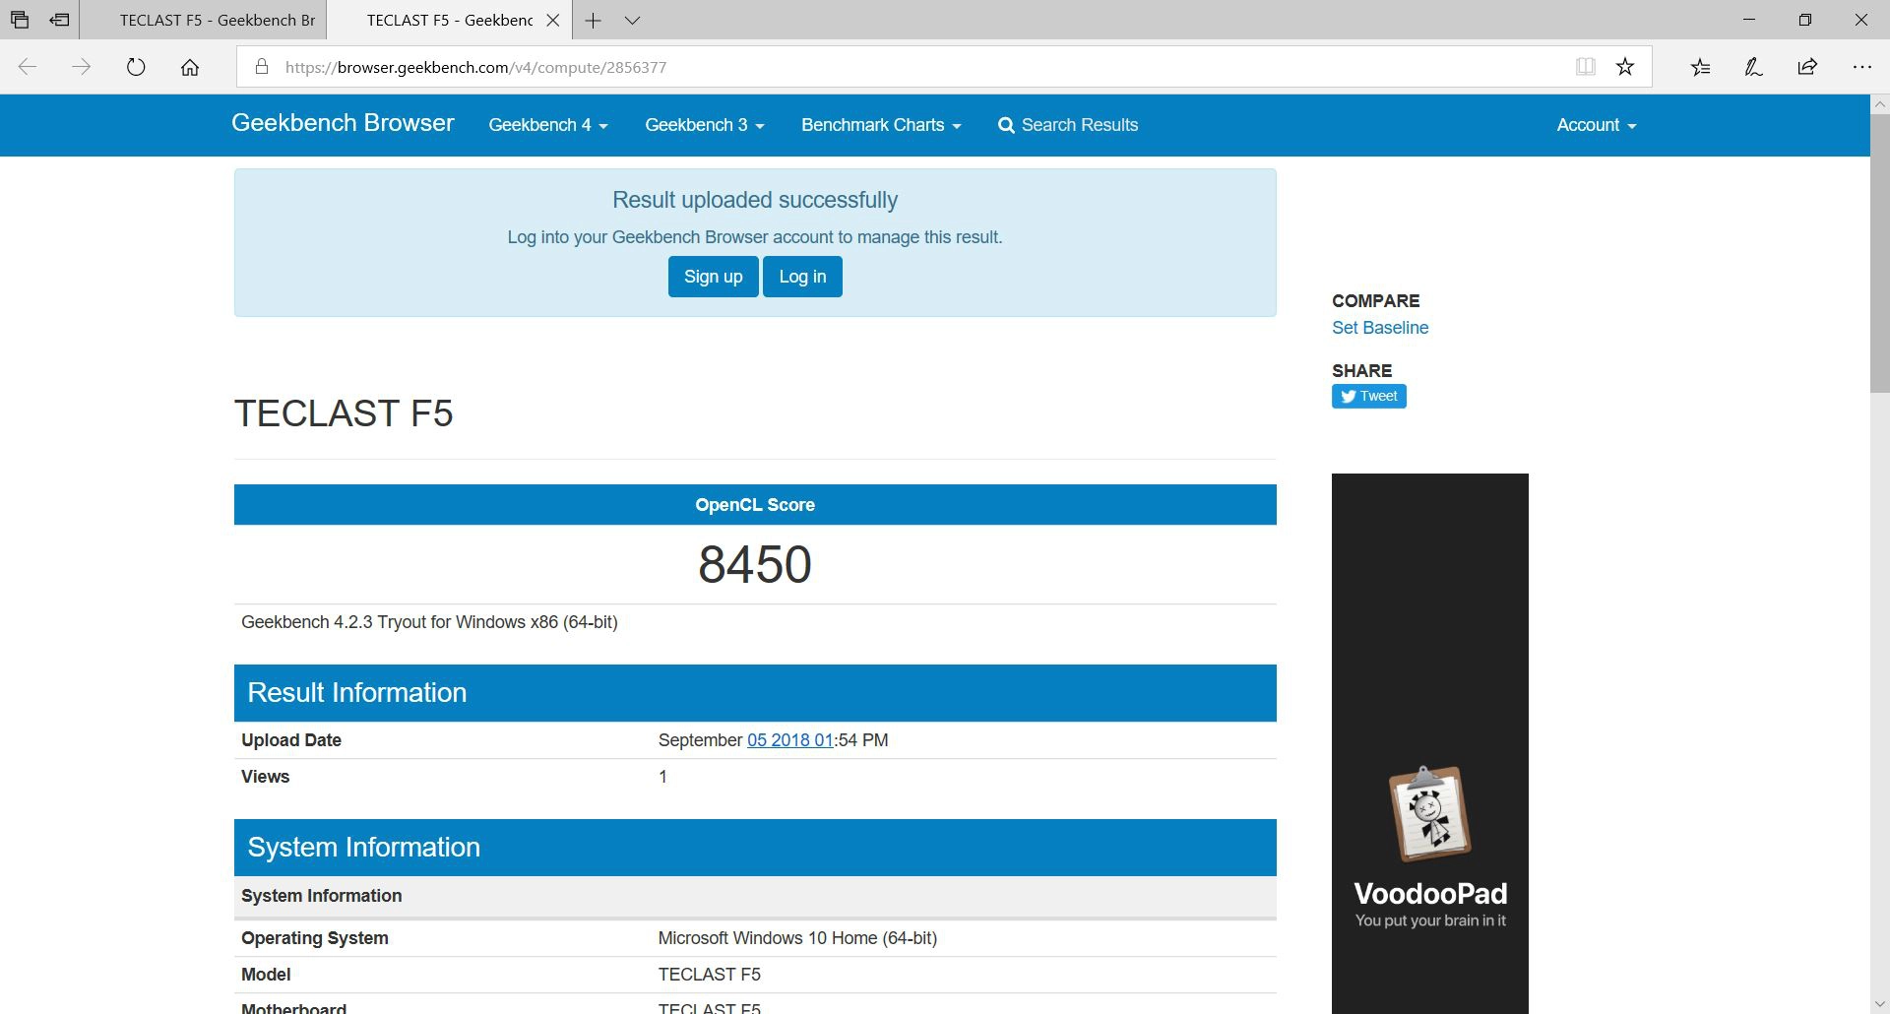The image size is (1890, 1014).
Task: Tweet this result with Twitter button
Action: coord(1369,396)
